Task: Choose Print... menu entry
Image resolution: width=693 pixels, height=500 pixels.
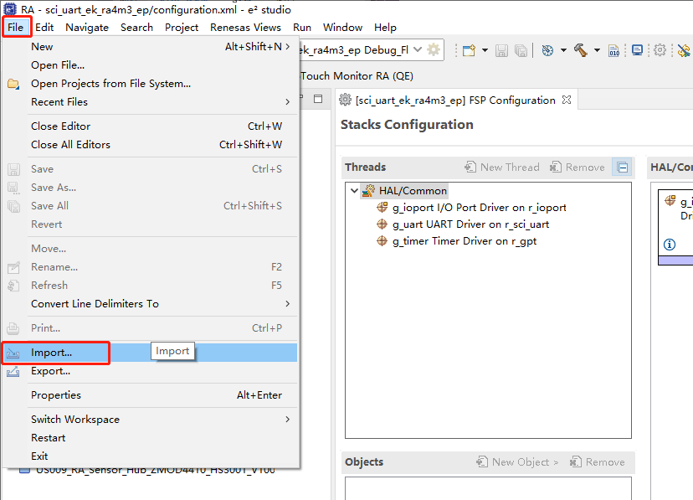Action: (x=151, y=328)
